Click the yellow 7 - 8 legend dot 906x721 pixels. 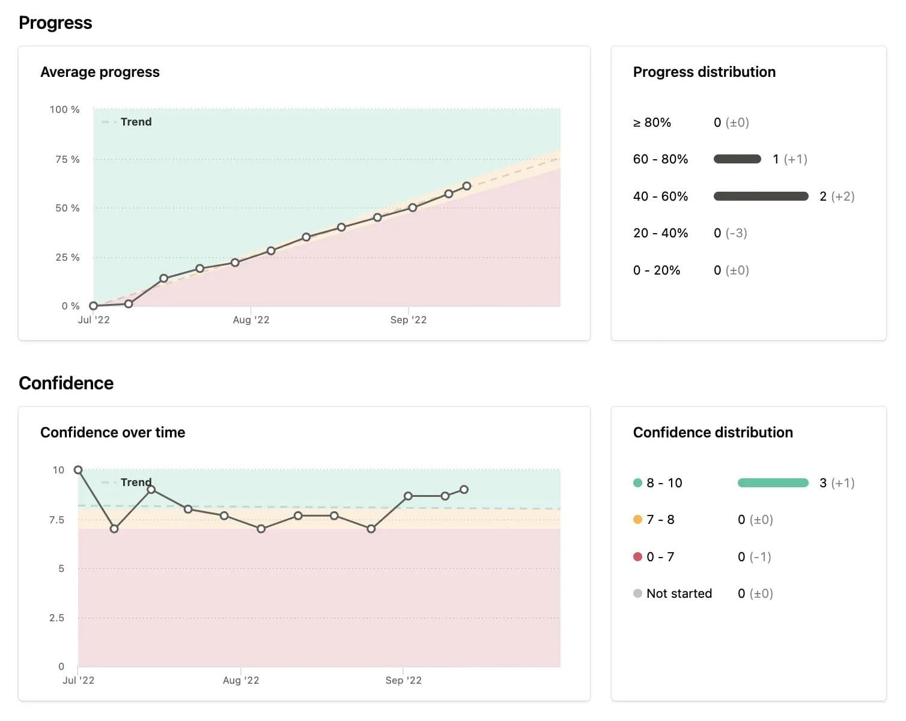coord(637,519)
